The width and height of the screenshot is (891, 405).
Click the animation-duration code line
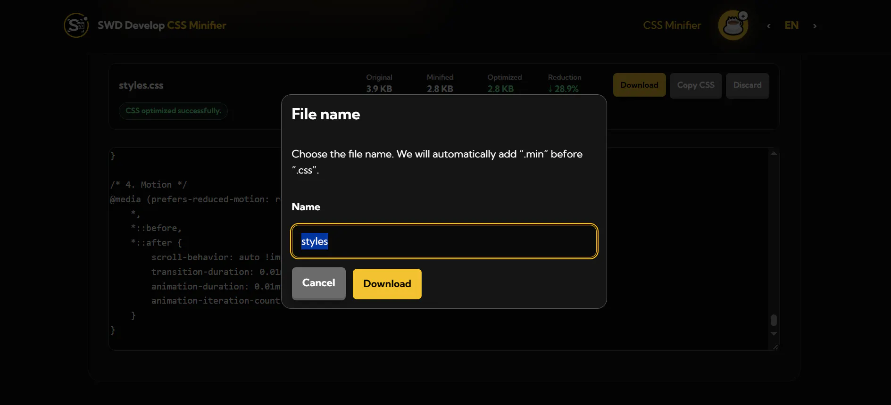[x=216, y=287]
